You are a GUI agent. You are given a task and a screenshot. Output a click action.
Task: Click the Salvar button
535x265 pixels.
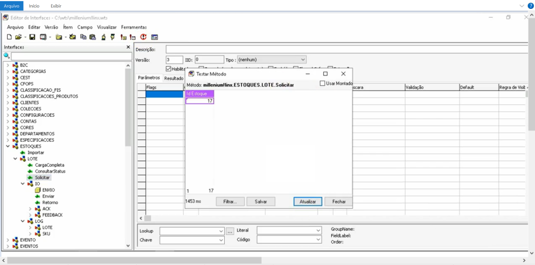261,202
